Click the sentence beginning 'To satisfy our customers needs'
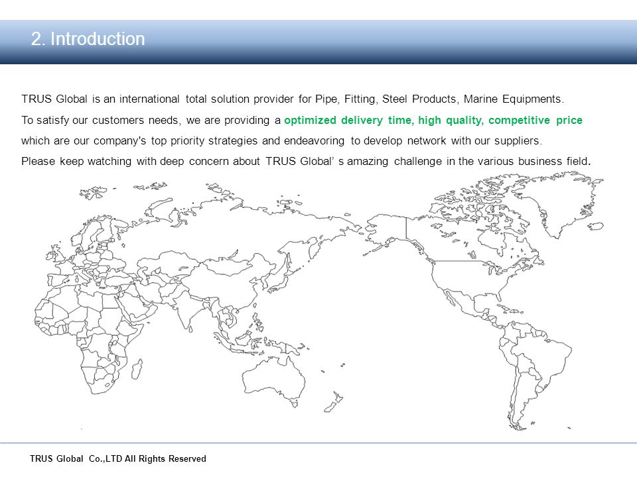 click(x=302, y=120)
